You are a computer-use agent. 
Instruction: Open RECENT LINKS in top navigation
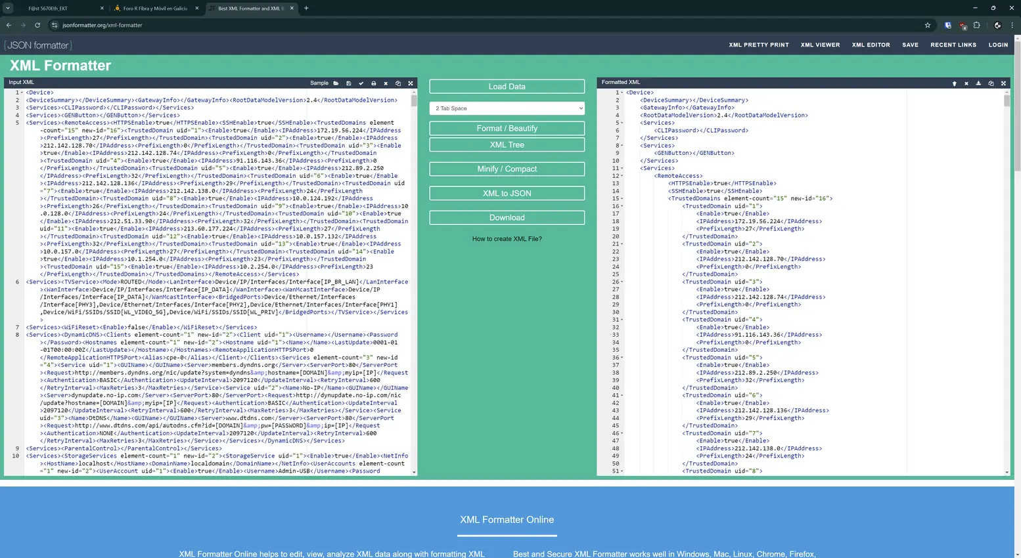pyautogui.click(x=953, y=45)
